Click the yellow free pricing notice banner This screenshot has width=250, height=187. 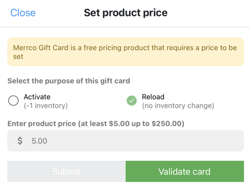click(125, 52)
